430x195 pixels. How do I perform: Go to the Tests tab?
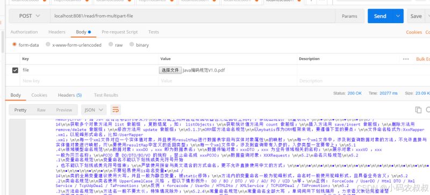click(x=154, y=32)
